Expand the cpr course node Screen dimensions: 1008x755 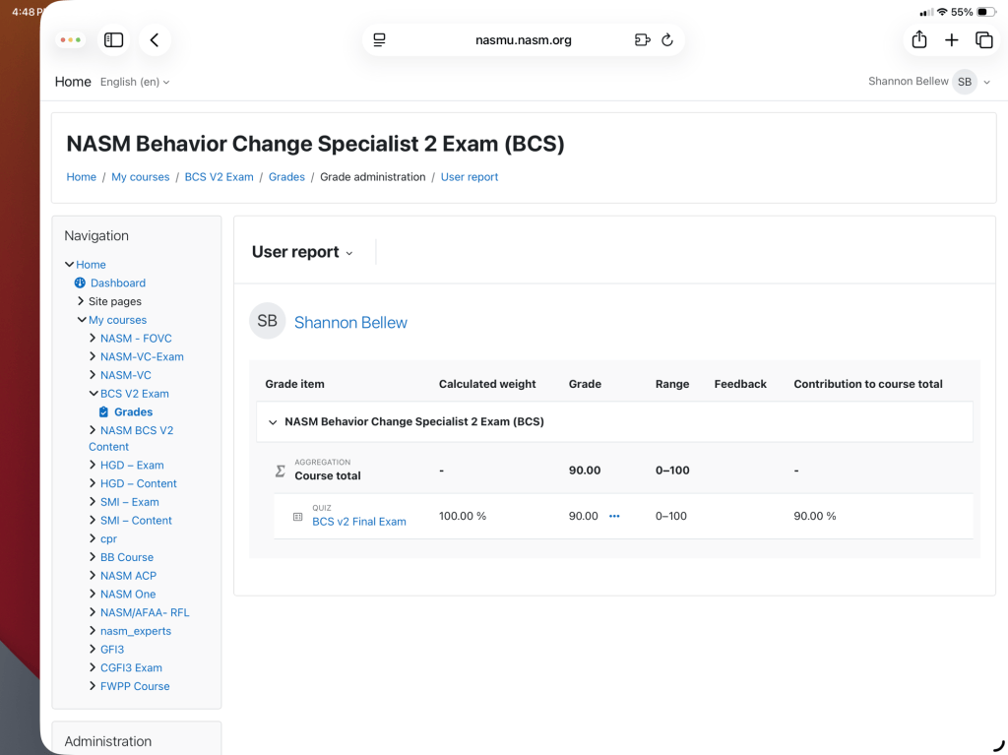(93, 538)
